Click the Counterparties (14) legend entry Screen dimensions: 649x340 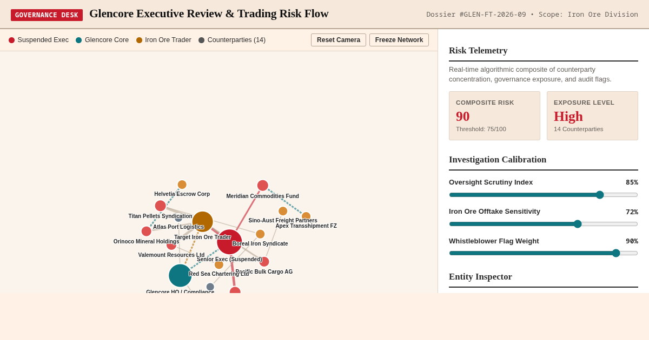[232, 40]
